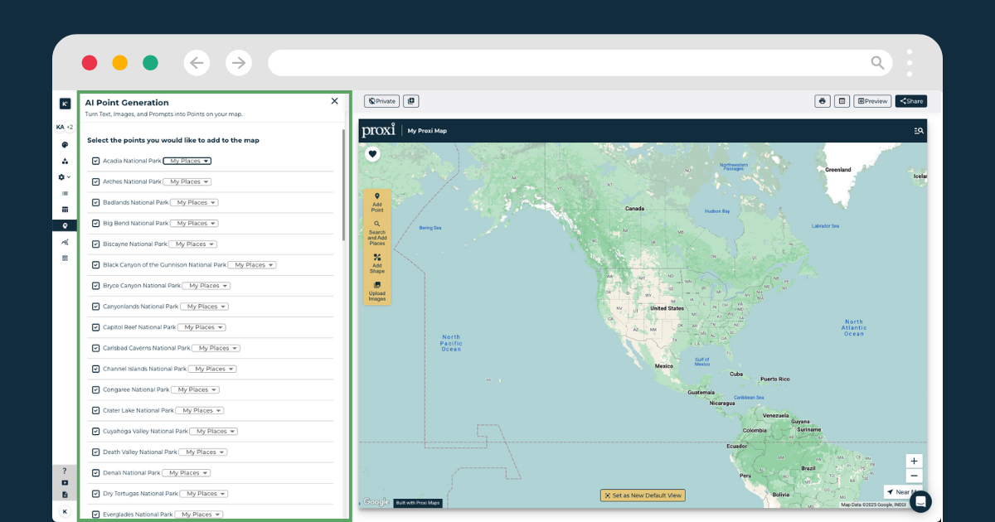Uncheck Denali National Park checkbox

(x=96, y=473)
